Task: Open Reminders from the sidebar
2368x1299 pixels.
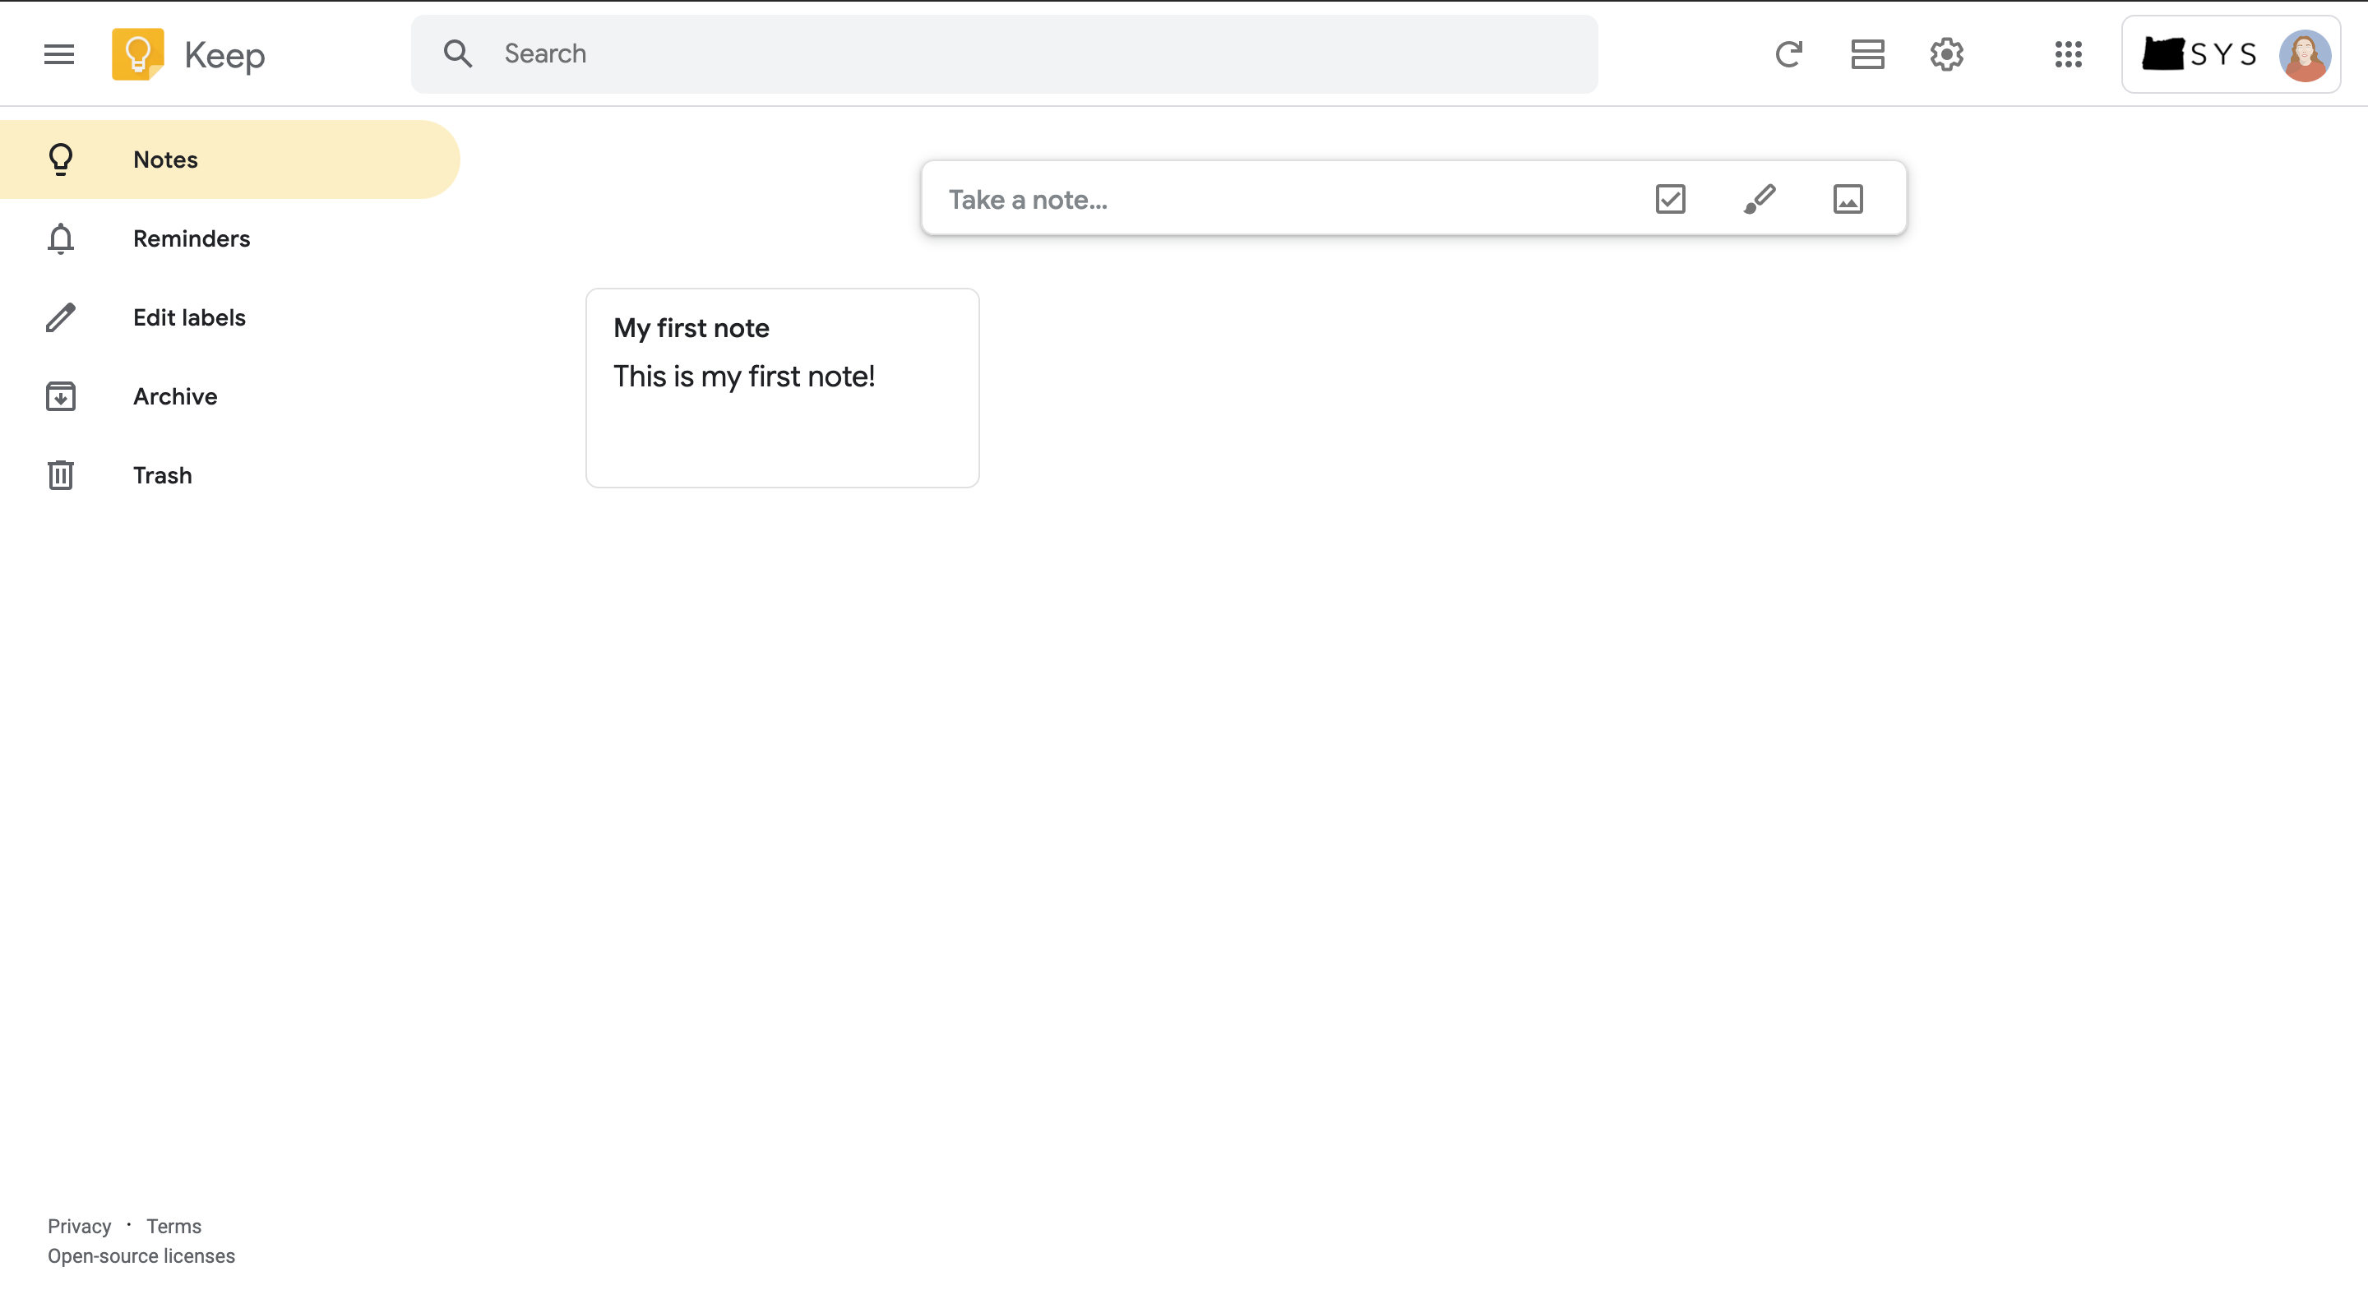Action: (230, 238)
